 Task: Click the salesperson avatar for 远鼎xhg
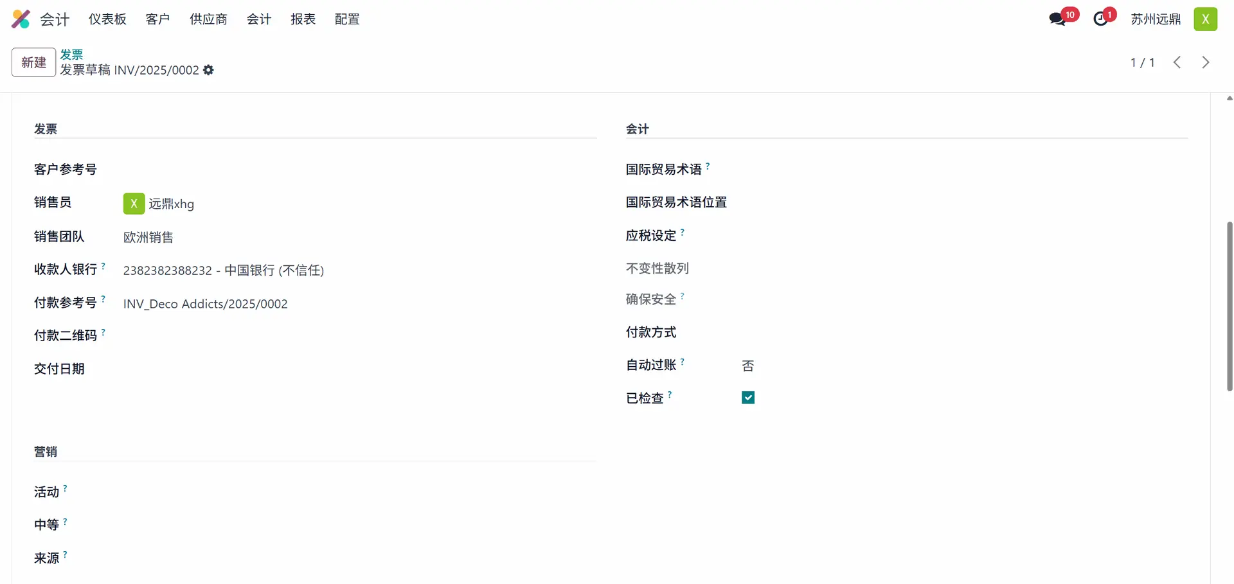click(x=134, y=204)
